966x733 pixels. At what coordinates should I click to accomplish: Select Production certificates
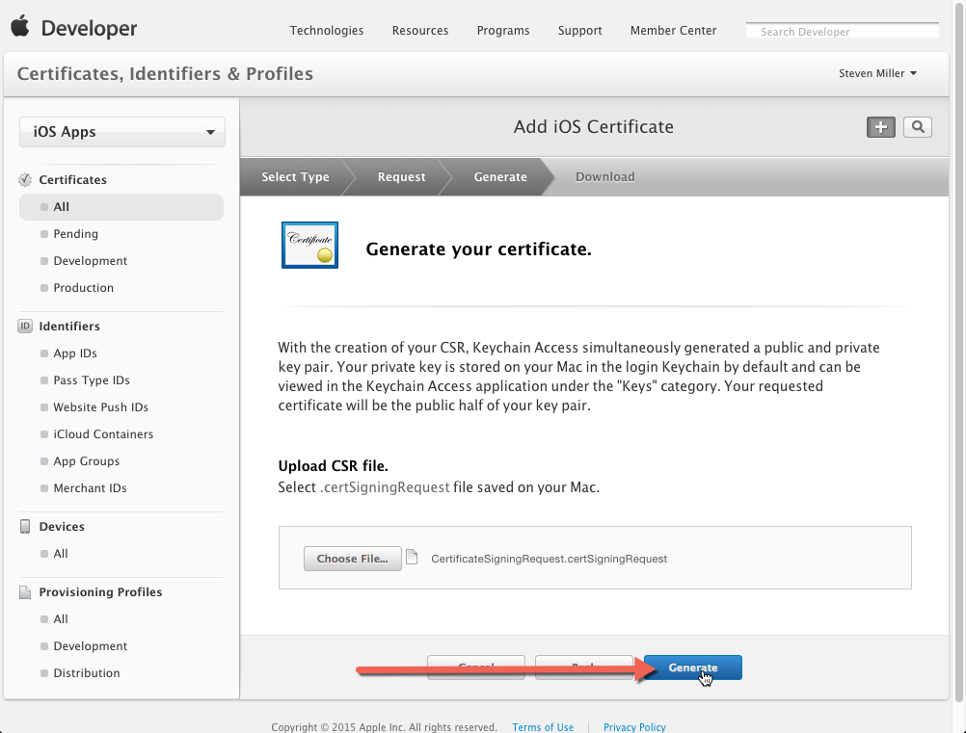(x=83, y=288)
